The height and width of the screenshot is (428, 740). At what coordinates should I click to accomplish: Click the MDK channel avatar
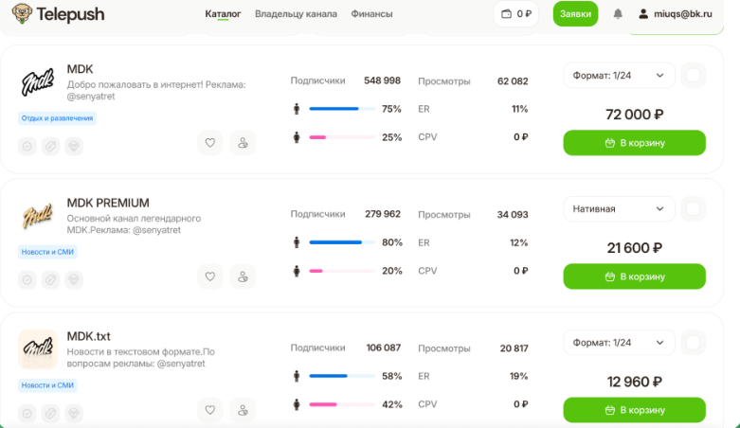pyautogui.click(x=38, y=82)
